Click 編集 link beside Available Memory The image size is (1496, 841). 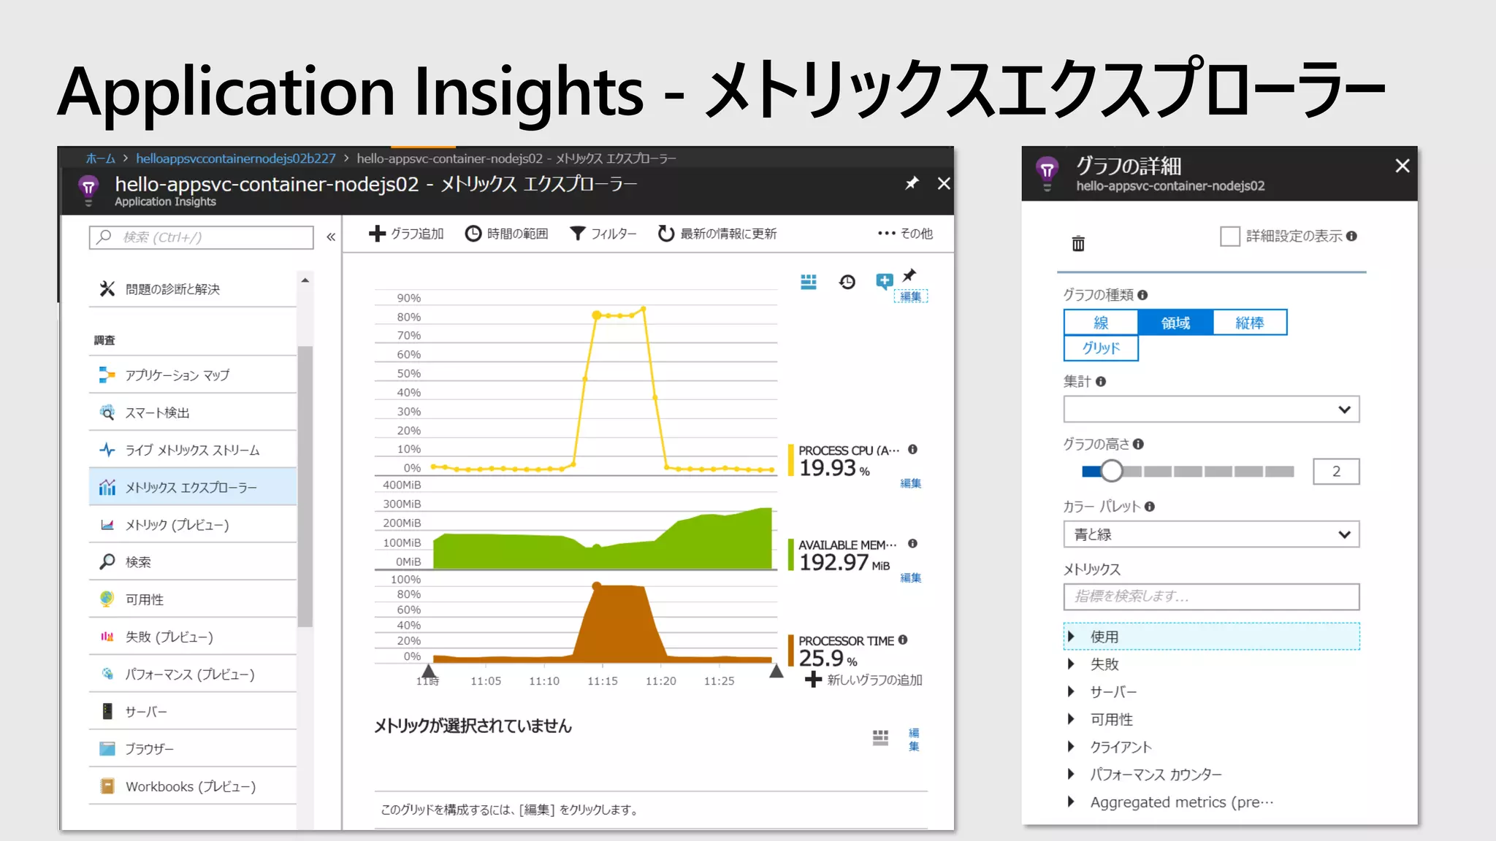tap(911, 577)
